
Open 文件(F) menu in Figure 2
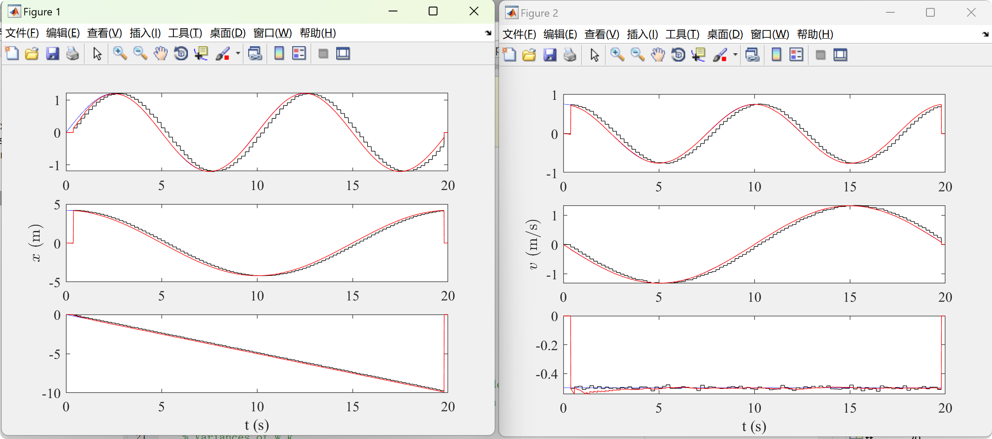point(519,34)
